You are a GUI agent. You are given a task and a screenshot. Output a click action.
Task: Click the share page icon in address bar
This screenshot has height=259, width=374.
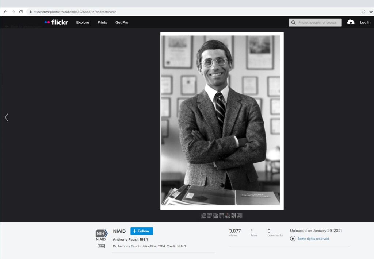tap(363, 12)
